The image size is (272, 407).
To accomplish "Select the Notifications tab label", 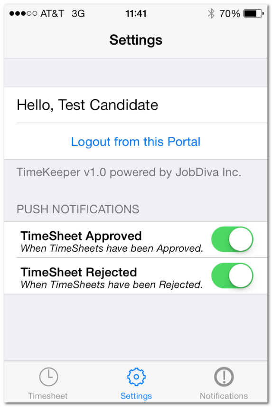I will click(224, 396).
